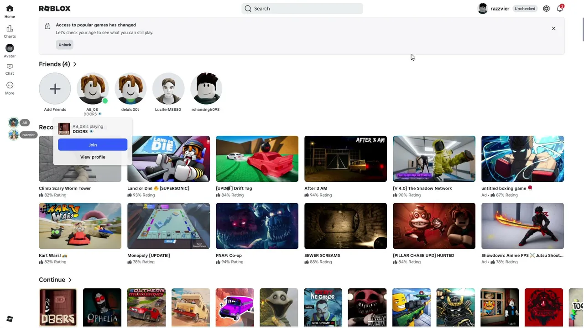Click the Roblox logo

click(x=54, y=9)
